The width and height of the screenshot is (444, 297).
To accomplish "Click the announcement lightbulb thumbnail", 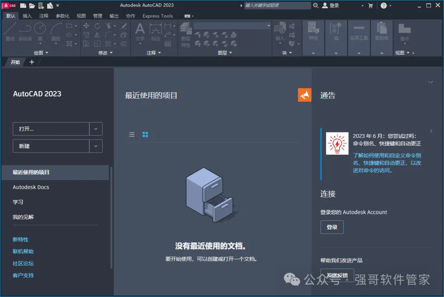I will 337,143.
